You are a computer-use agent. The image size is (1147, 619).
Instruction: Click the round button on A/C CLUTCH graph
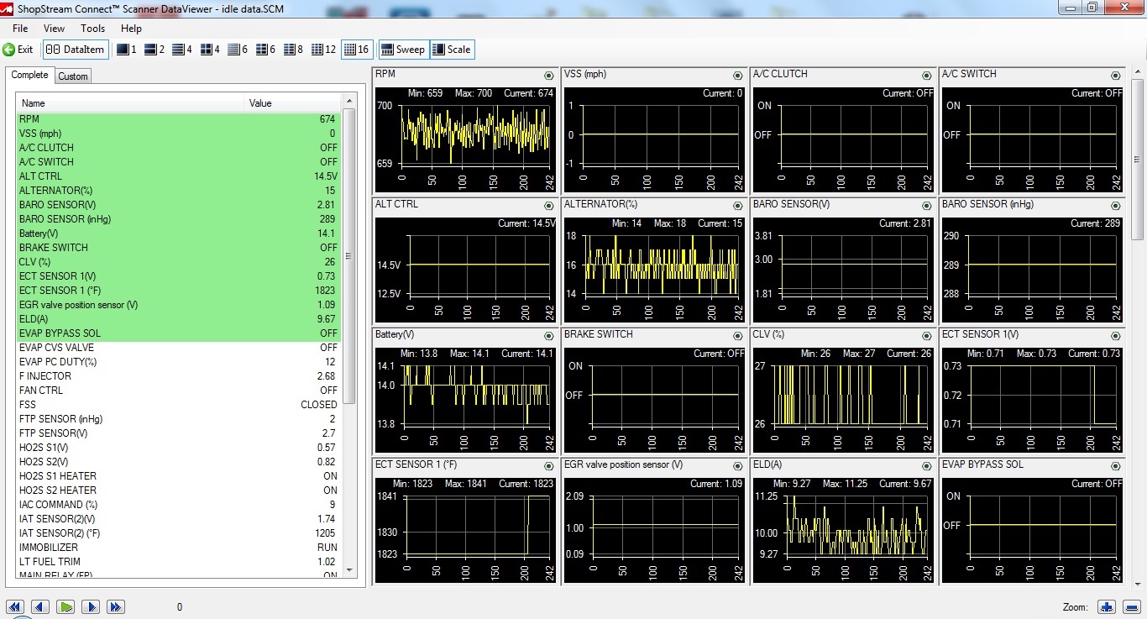pos(927,76)
